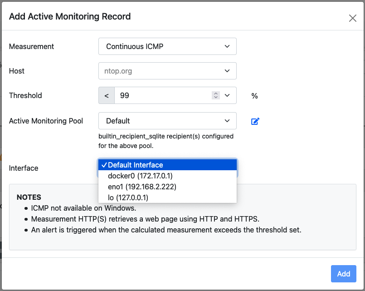This screenshot has width=365, height=291.
Task: Close the Add Active Monitoring Record dialog
Action: 352,18
